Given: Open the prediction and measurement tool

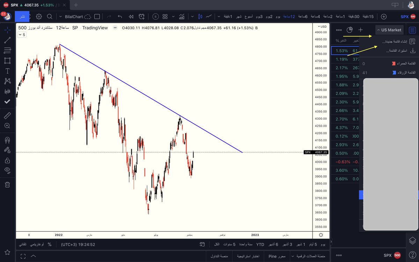Looking at the screenshot, I should pos(7,91).
